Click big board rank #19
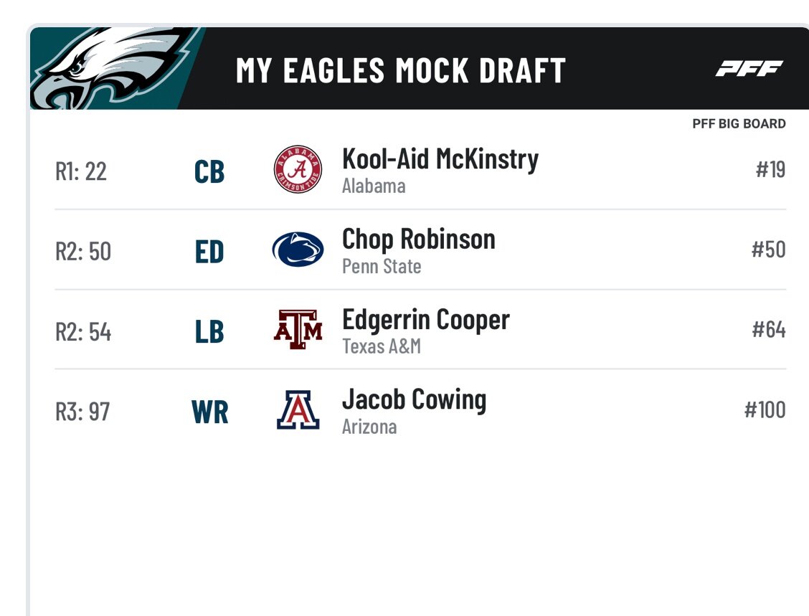 [x=770, y=170]
